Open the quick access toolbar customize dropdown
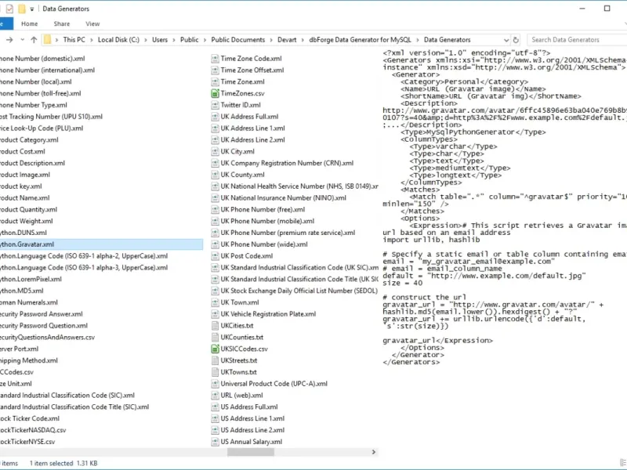 32,9
